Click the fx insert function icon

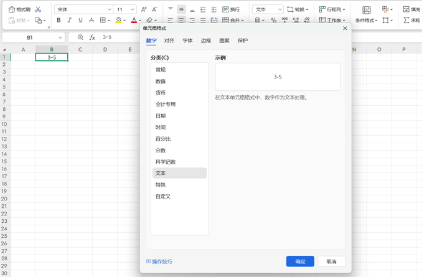92,37
